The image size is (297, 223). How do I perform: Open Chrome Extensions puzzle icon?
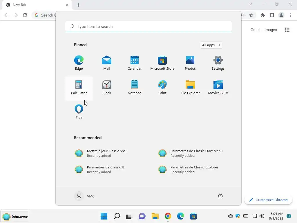pos(262,15)
